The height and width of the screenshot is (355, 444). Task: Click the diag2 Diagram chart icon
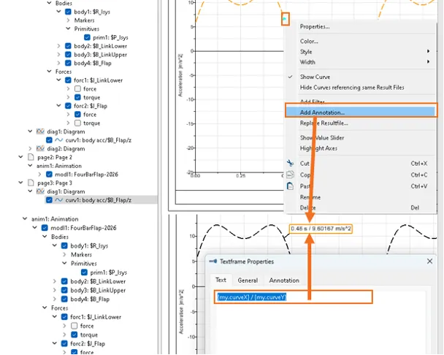41,148
